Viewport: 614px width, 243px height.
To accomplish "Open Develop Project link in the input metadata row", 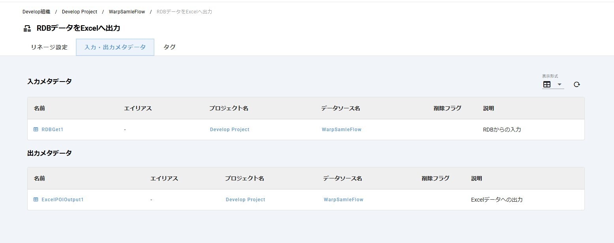I will [x=229, y=129].
